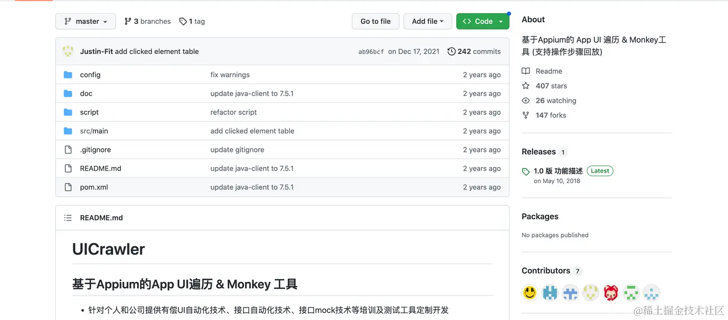Click the src/main folder icon
Screen dimensions: 728x320
(68, 131)
